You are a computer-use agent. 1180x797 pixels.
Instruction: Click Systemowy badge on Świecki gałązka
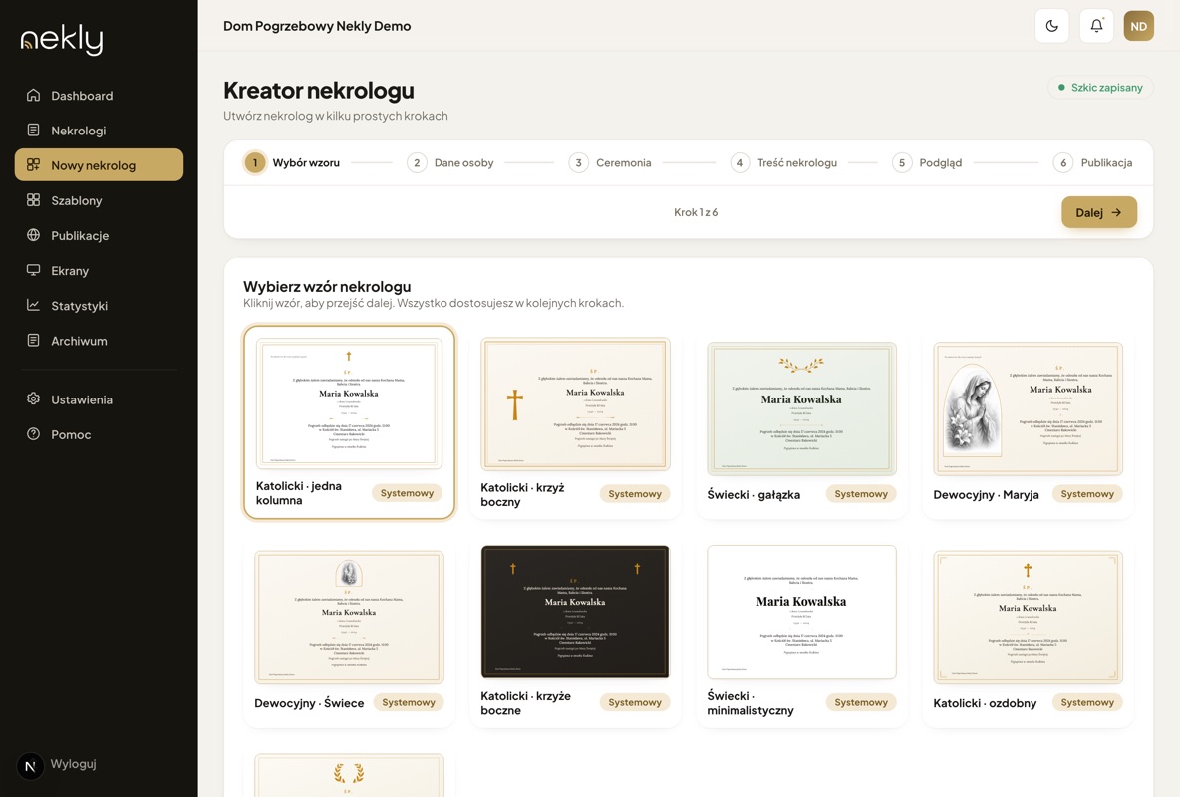(x=861, y=494)
